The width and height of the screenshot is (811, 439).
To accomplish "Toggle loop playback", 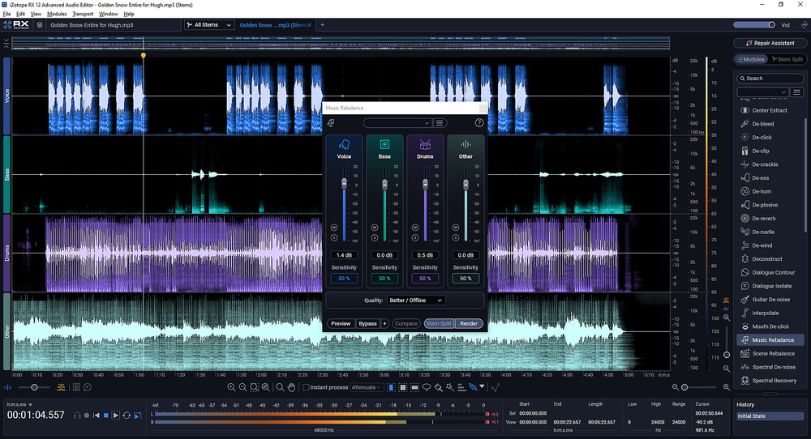I will tap(127, 416).
